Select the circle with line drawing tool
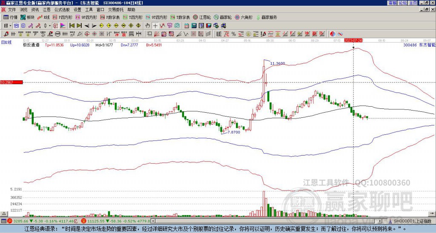The width and height of the screenshot is (436, 233). click(x=58, y=34)
